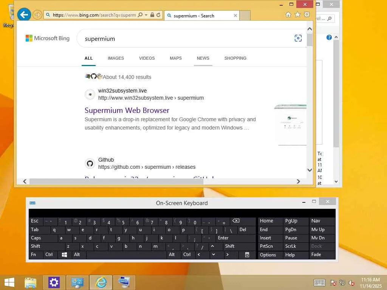The width and height of the screenshot is (387, 290).
Task: Switch to the NEWS tab
Action: click(203, 58)
